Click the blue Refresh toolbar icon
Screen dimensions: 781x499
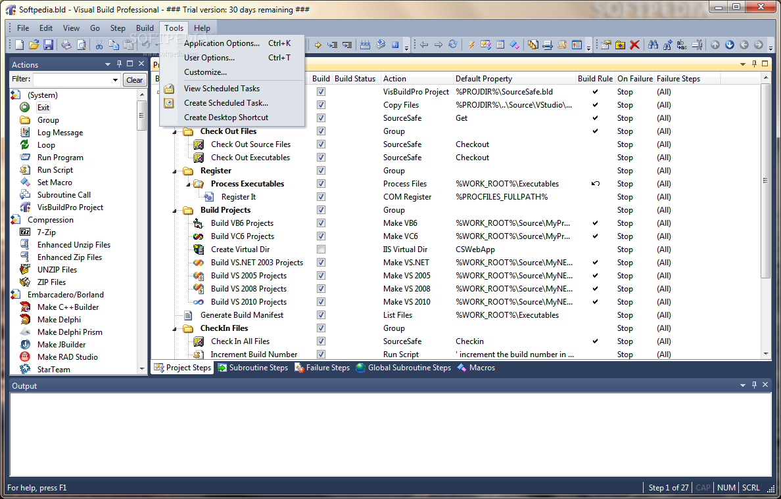452,45
